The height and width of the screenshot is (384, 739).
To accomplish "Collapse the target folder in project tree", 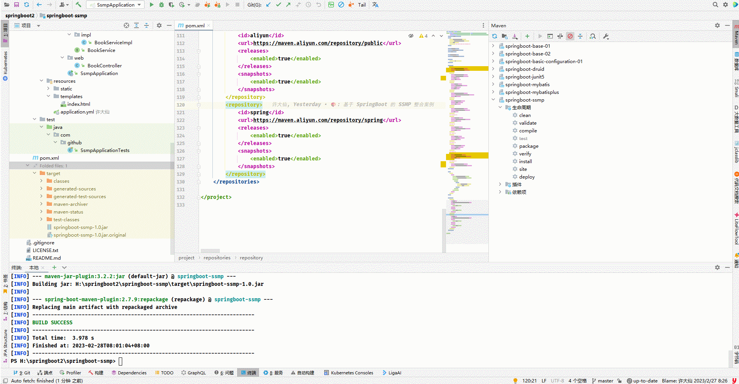I will 35,173.
